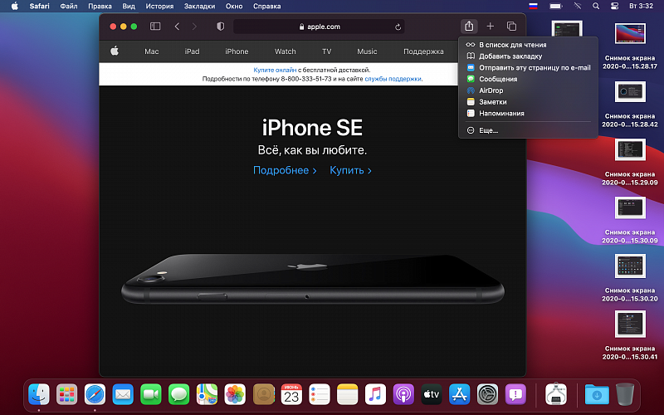Open Finder in the Dock
The image size is (664, 415).
38,395
